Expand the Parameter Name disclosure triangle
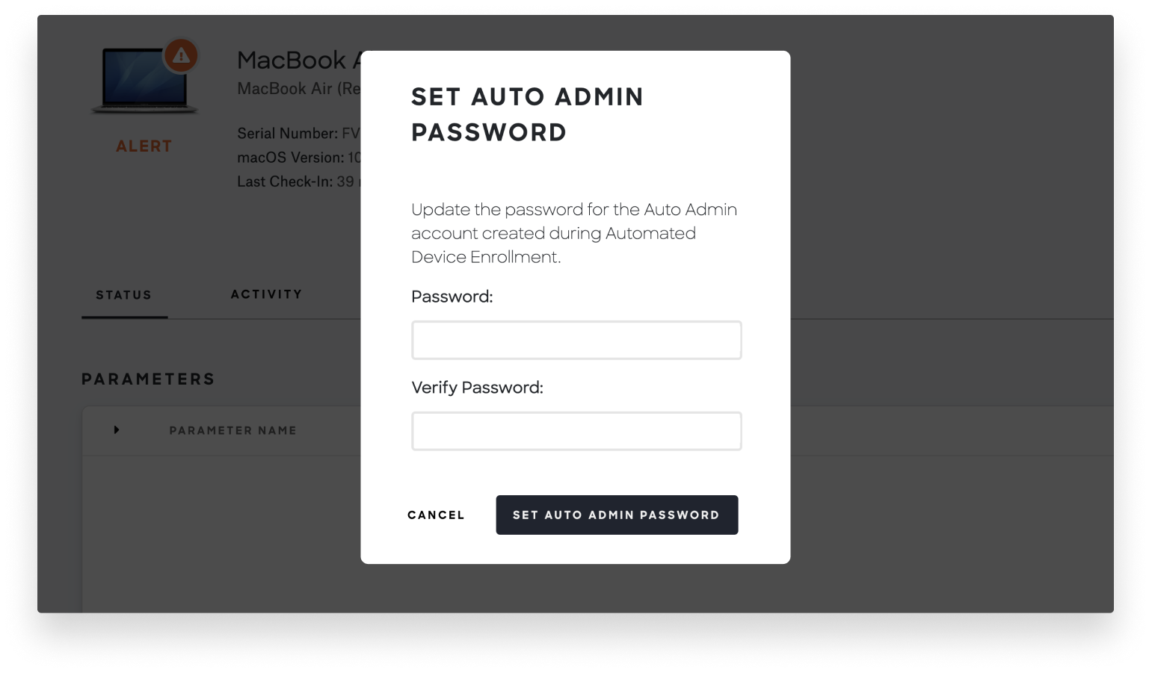 [x=116, y=429]
